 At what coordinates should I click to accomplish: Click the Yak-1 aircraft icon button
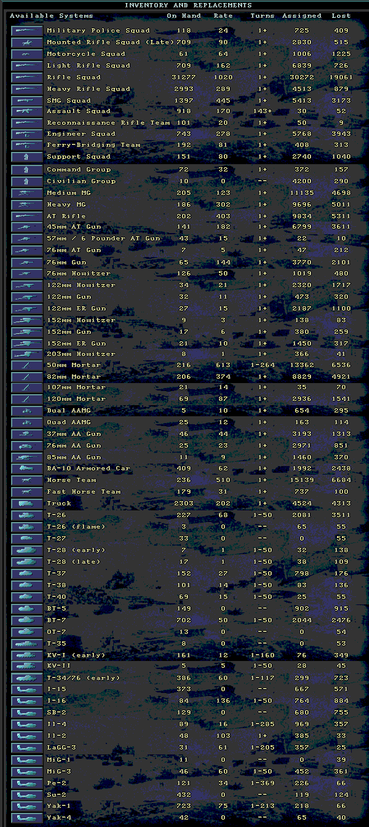point(26,805)
